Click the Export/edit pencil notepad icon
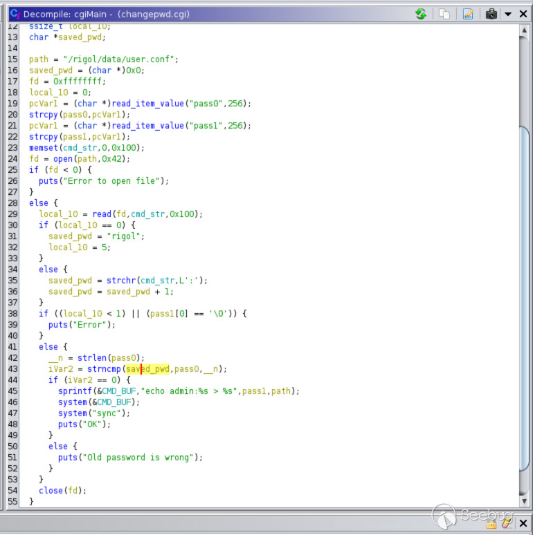The height and width of the screenshot is (535, 533). pos(468,14)
